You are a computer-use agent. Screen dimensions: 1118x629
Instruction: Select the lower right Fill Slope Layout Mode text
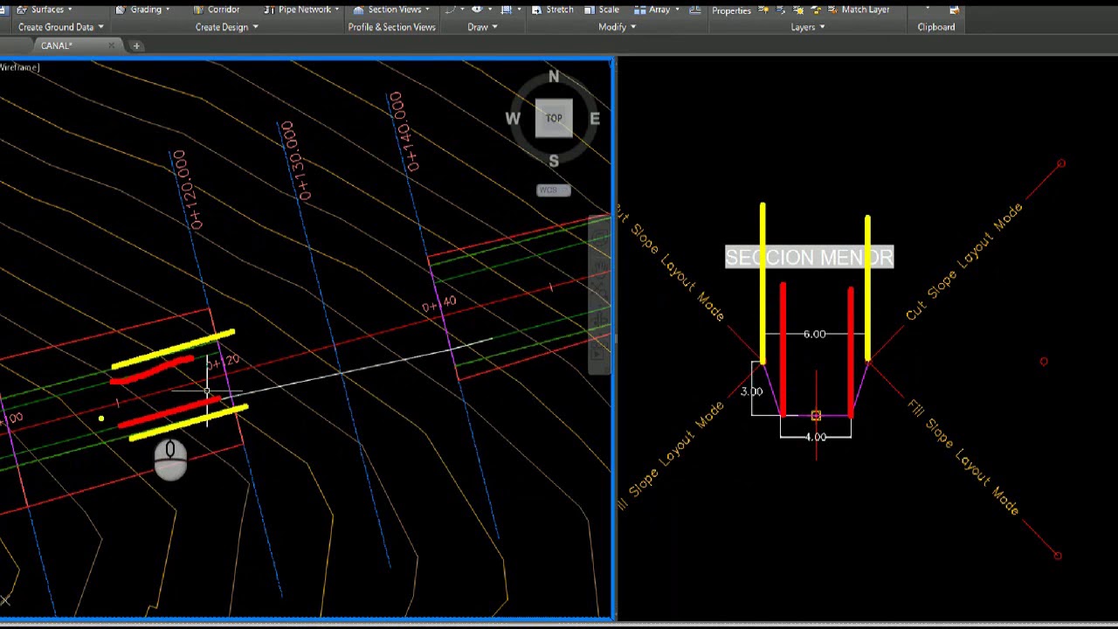pos(963,457)
